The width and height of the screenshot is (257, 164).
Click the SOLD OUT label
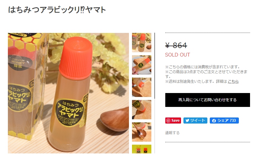pyautogui.click(x=177, y=55)
